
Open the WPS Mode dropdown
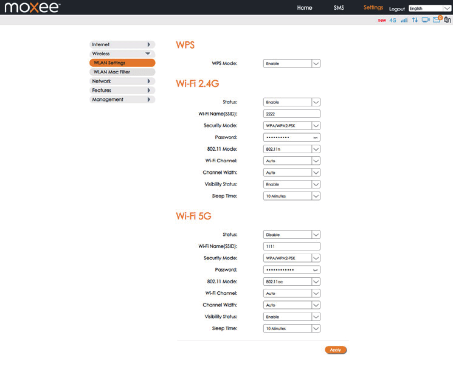coord(291,63)
